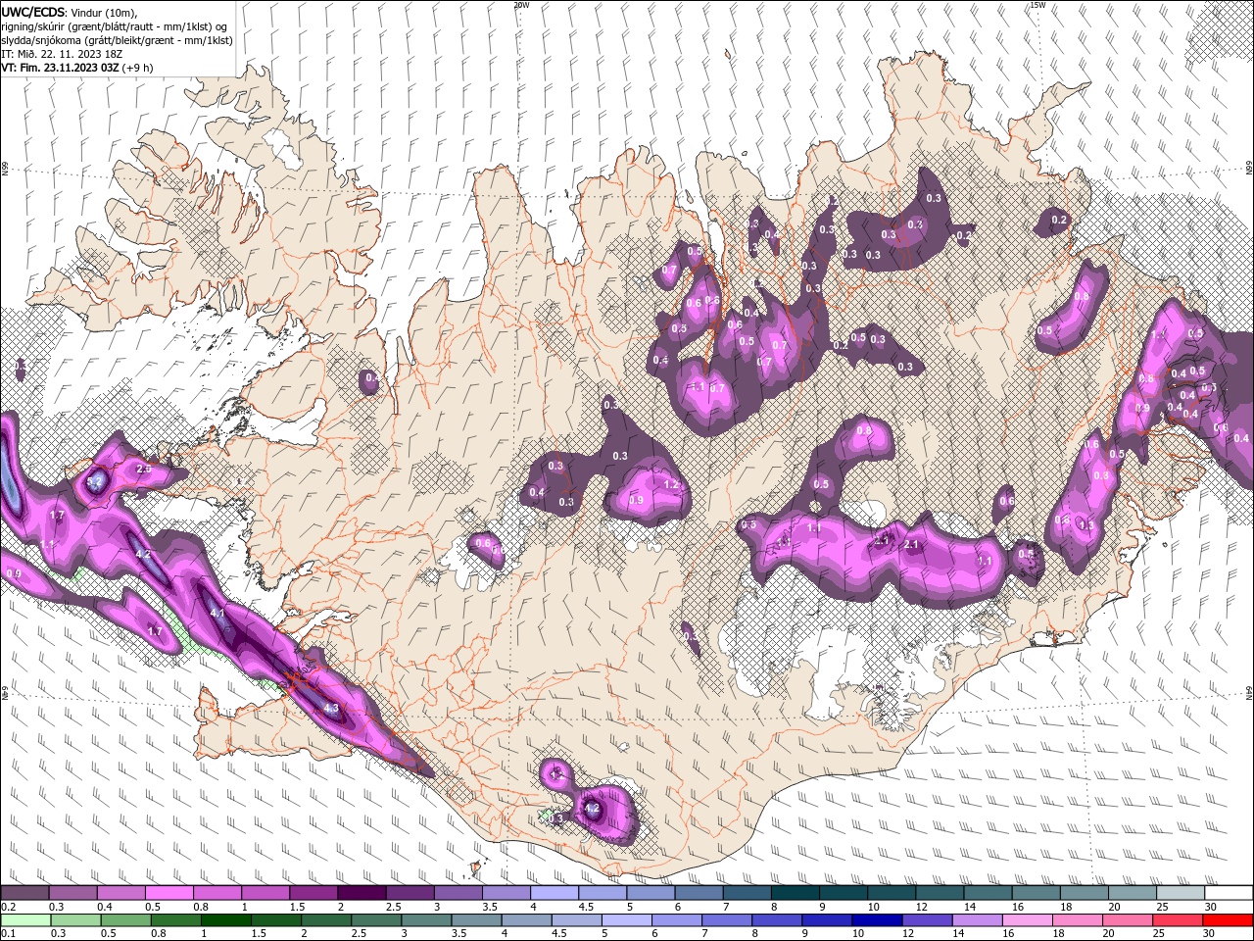Screen dimensions: 1254x941
Task: Click the '64N' latitude label on right edge
Action: click(x=1249, y=692)
